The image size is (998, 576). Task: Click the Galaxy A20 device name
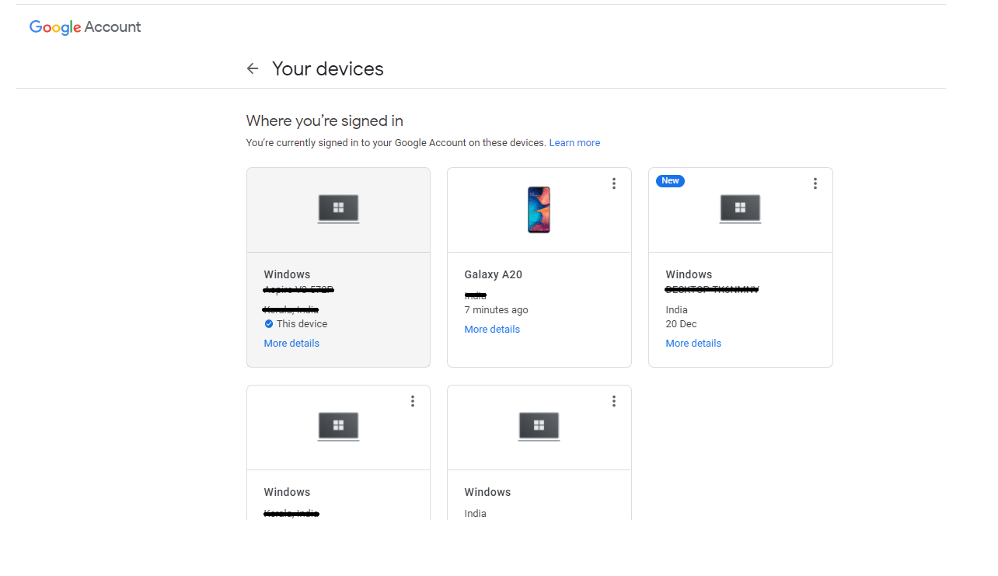pyautogui.click(x=494, y=274)
